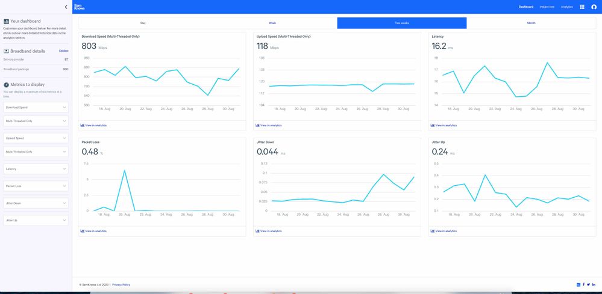Collapse the sidebar with the left chevron
This screenshot has height=294, width=602.
[x=66, y=7]
